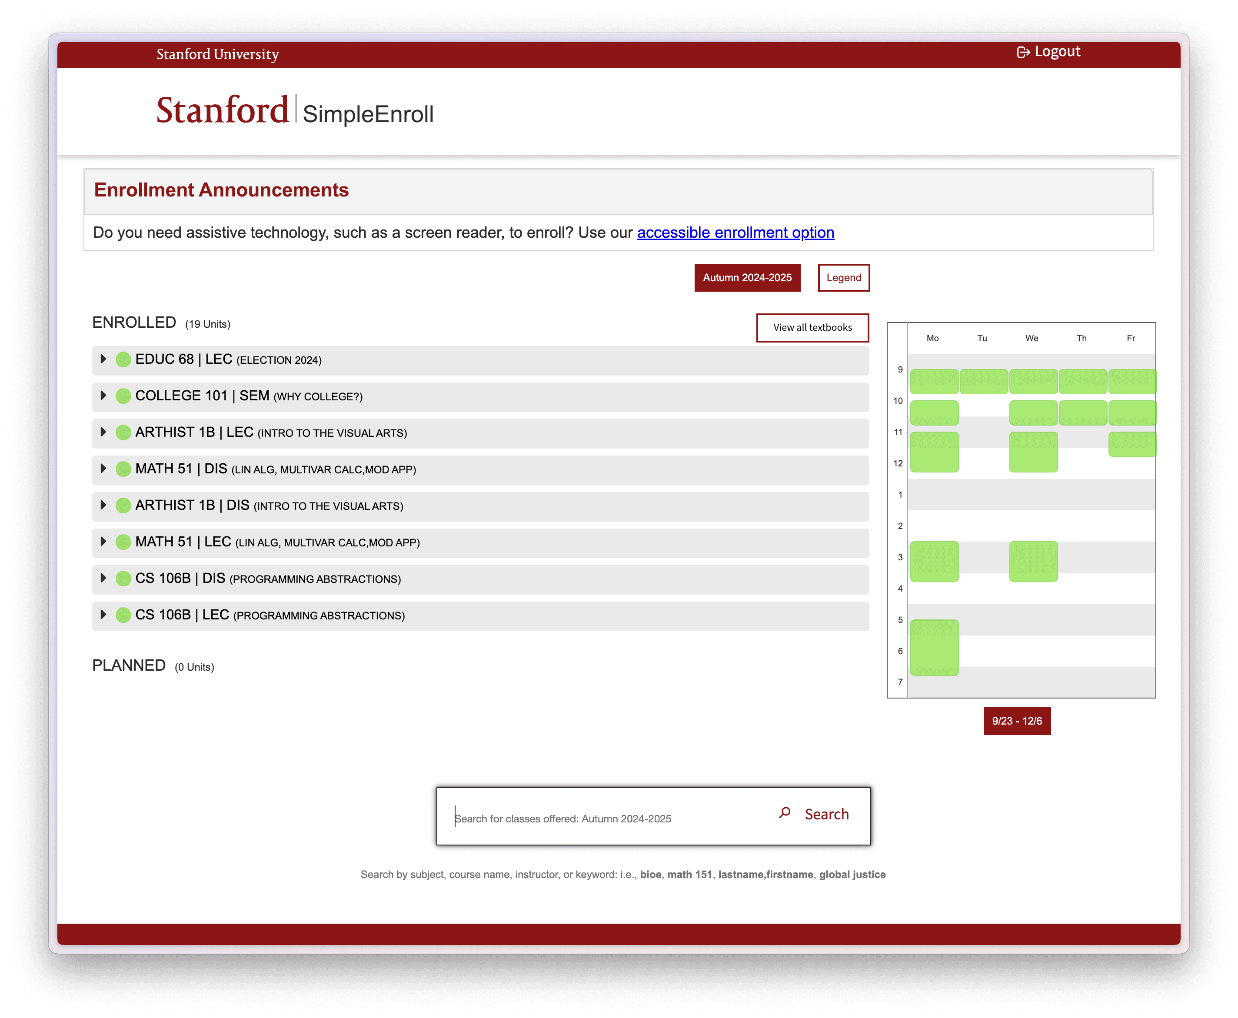
Task: Click the Stanford University header link
Action: point(218,54)
